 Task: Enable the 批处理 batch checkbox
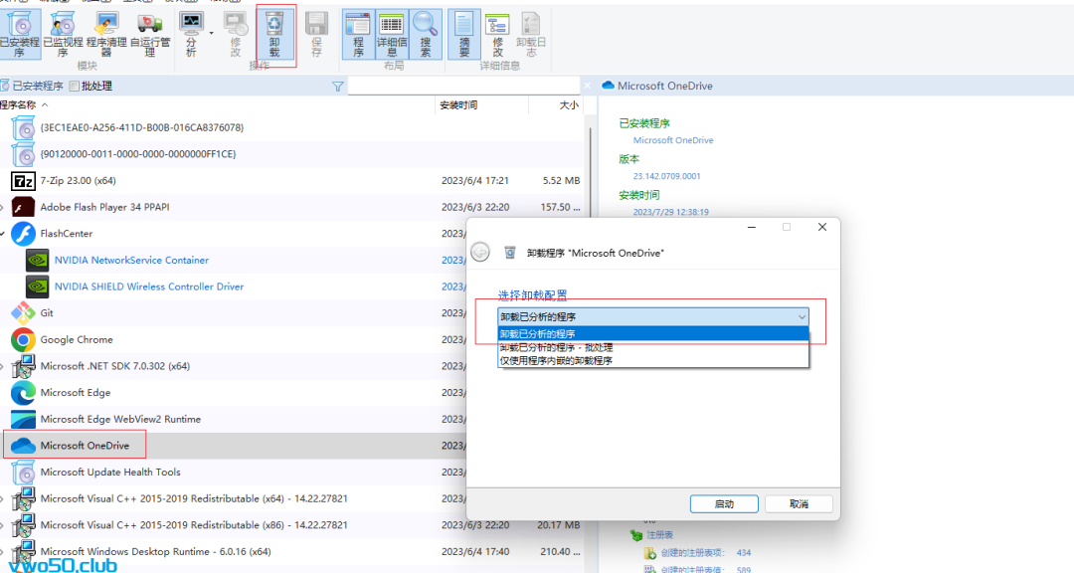[74, 87]
